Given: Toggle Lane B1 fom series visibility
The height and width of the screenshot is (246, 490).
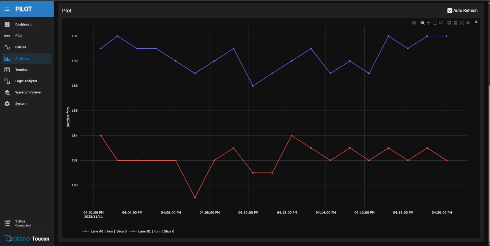Looking at the screenshot, I should click(152, 231).
